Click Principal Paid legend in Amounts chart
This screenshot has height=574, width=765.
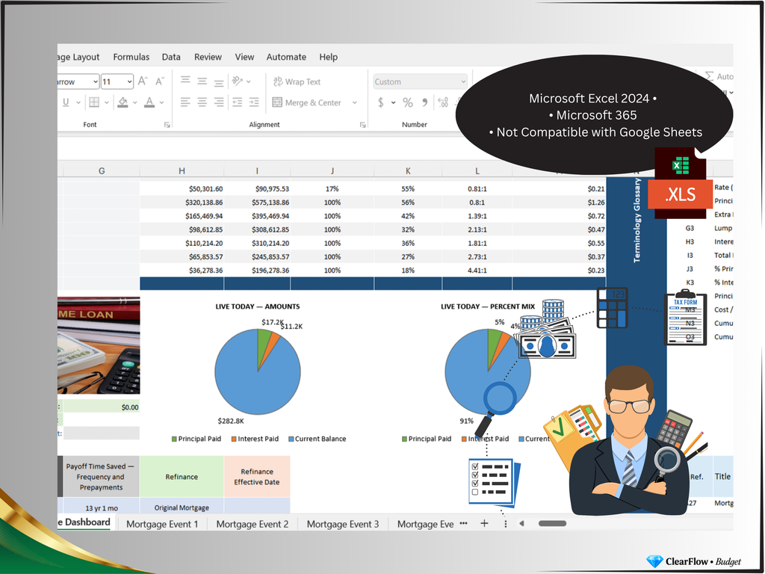click(196, 439)
